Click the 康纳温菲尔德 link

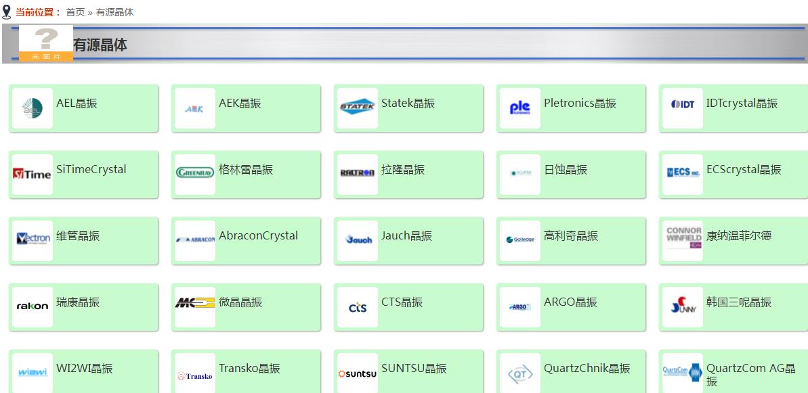pos(738,236)
